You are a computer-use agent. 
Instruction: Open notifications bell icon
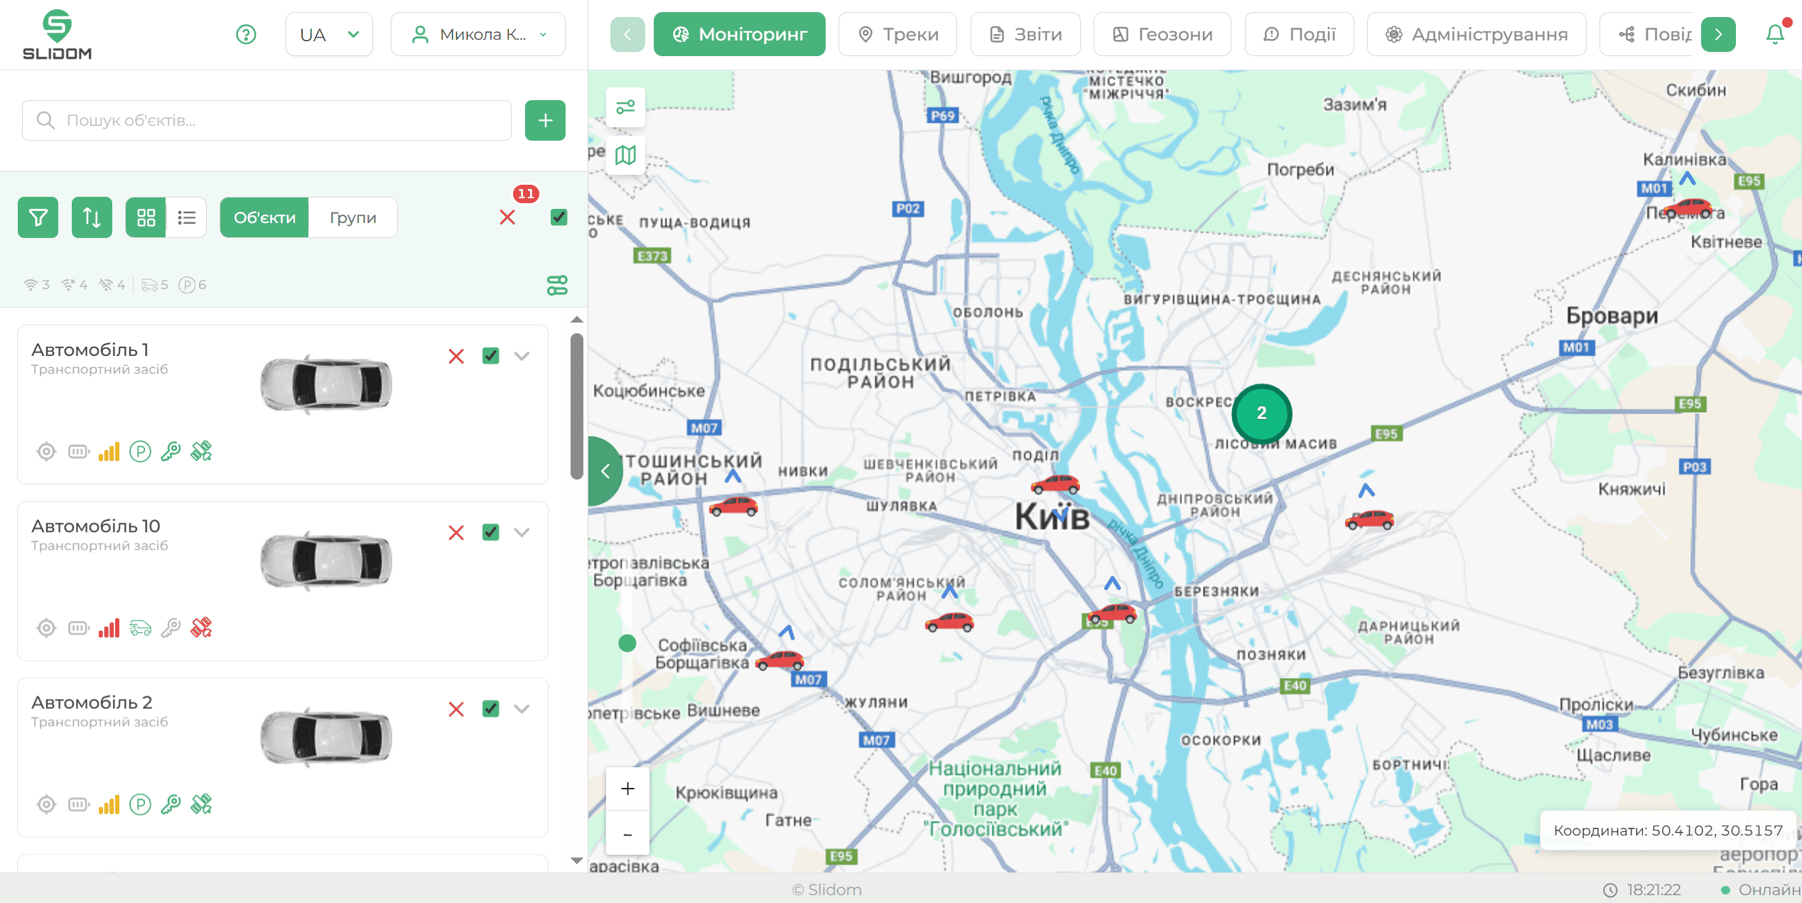(1774, 34)
